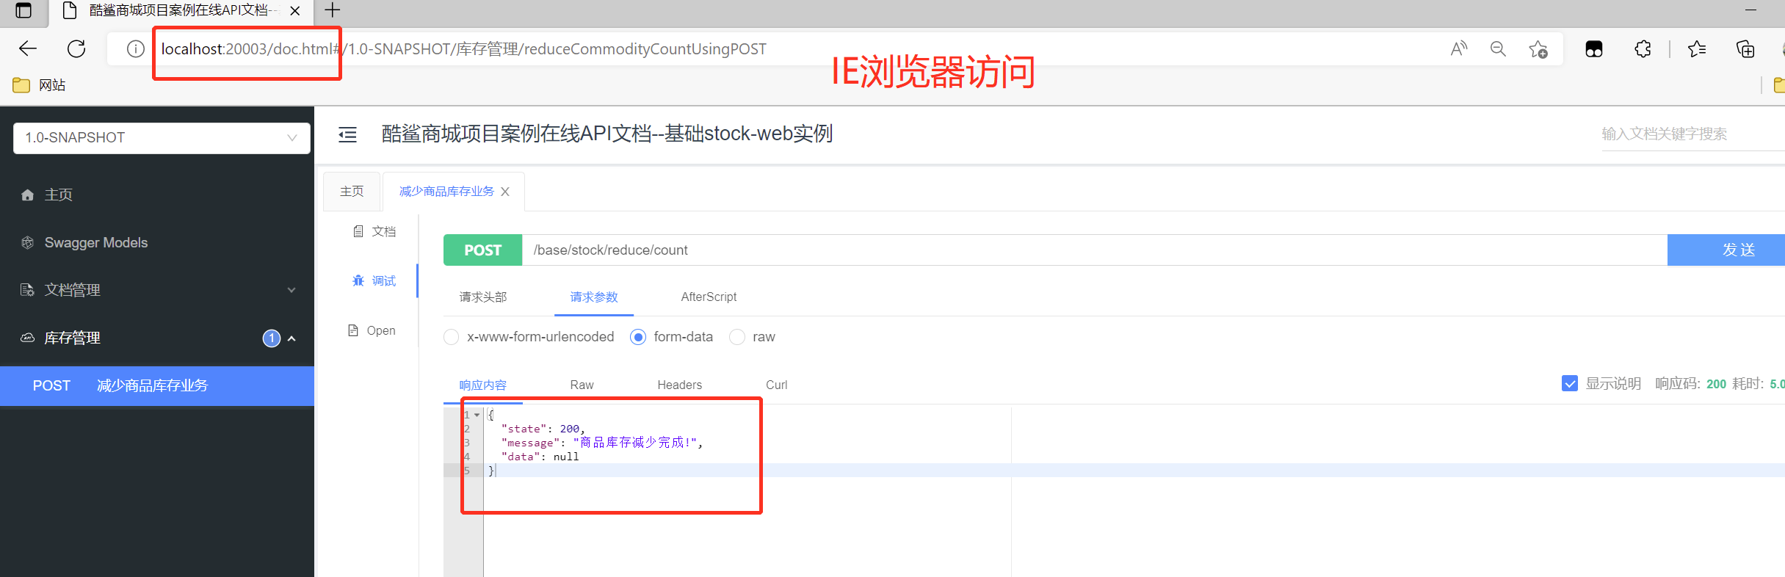
Task: Click the 库存管理 count badge
Action: pyautogui.click(x=272, y=338)
